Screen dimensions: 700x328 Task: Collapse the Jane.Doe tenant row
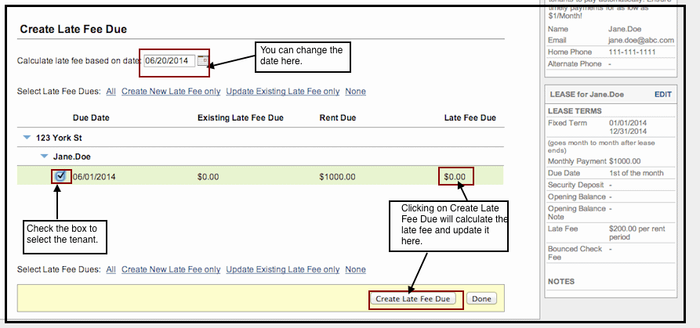pos(45,157)
